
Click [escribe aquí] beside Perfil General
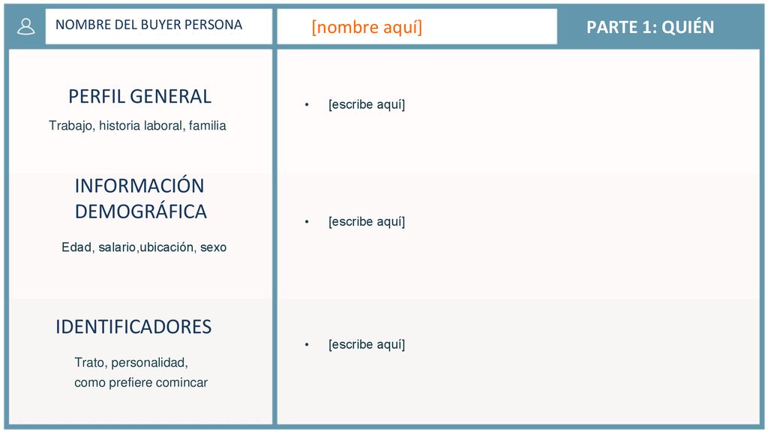pos(367,104)
